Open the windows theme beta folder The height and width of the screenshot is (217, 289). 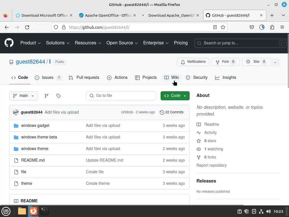(x=39, y=137)
